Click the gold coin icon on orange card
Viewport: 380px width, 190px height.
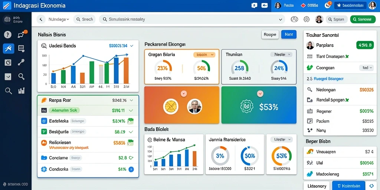click(x=171, y=107)
